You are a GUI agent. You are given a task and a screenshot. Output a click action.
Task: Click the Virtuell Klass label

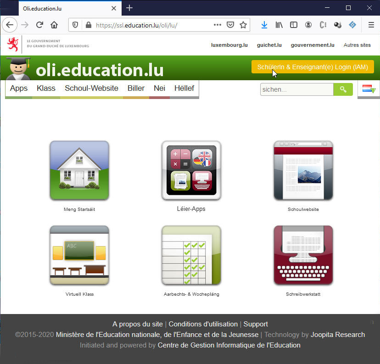pos(79,294)
